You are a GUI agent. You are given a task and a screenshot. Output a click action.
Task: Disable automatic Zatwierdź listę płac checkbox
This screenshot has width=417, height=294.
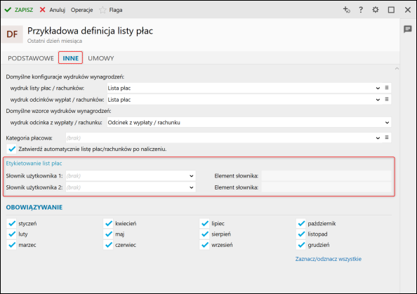click(x=12, y=149)
